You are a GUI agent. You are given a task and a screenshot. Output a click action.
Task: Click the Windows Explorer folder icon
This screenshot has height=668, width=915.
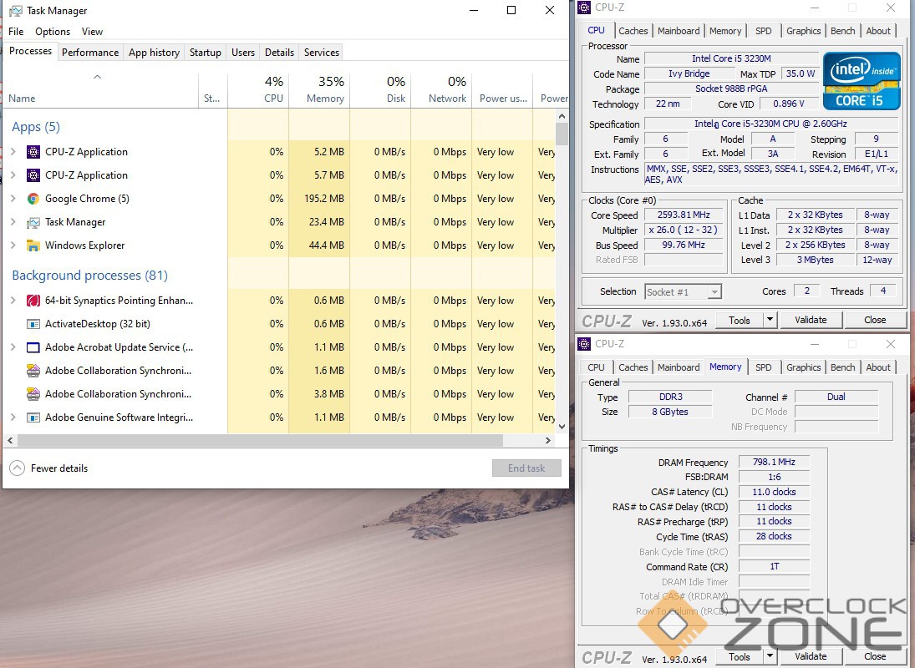(33, 245)
